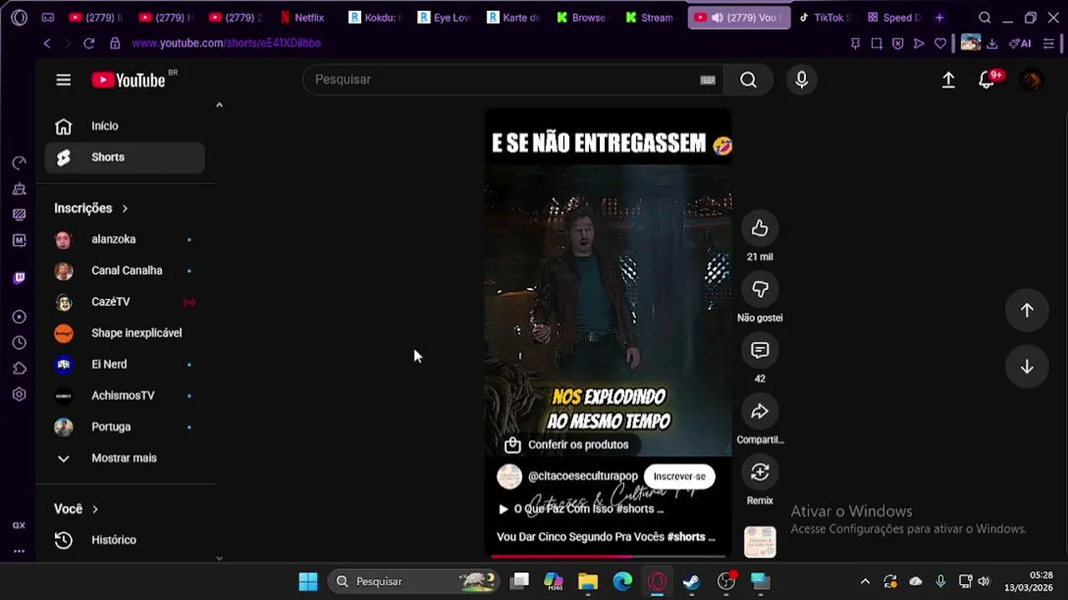Open the Opera AI button
The image size is (1068, 600).
coord(1020,43)
